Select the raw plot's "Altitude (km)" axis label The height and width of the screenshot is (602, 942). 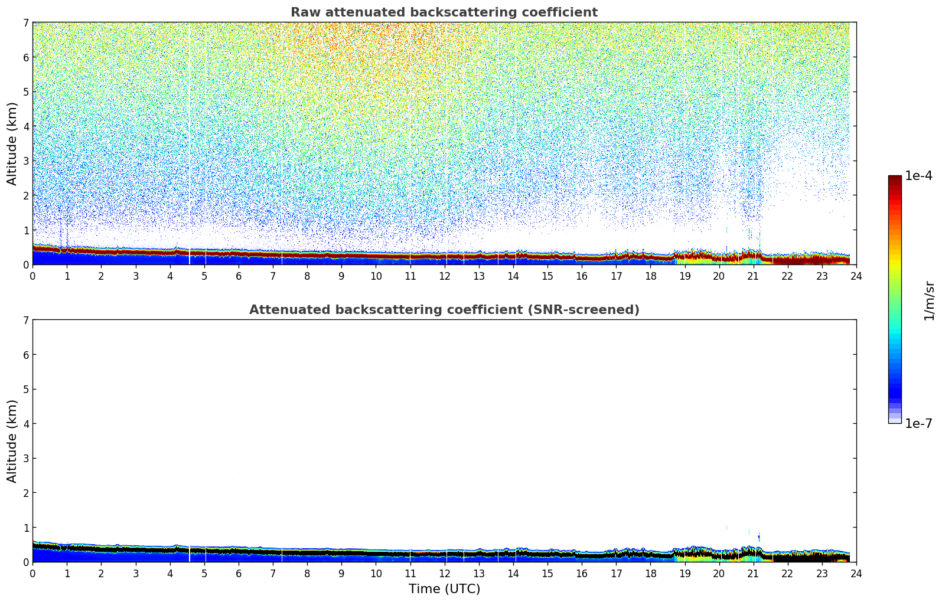12,143
